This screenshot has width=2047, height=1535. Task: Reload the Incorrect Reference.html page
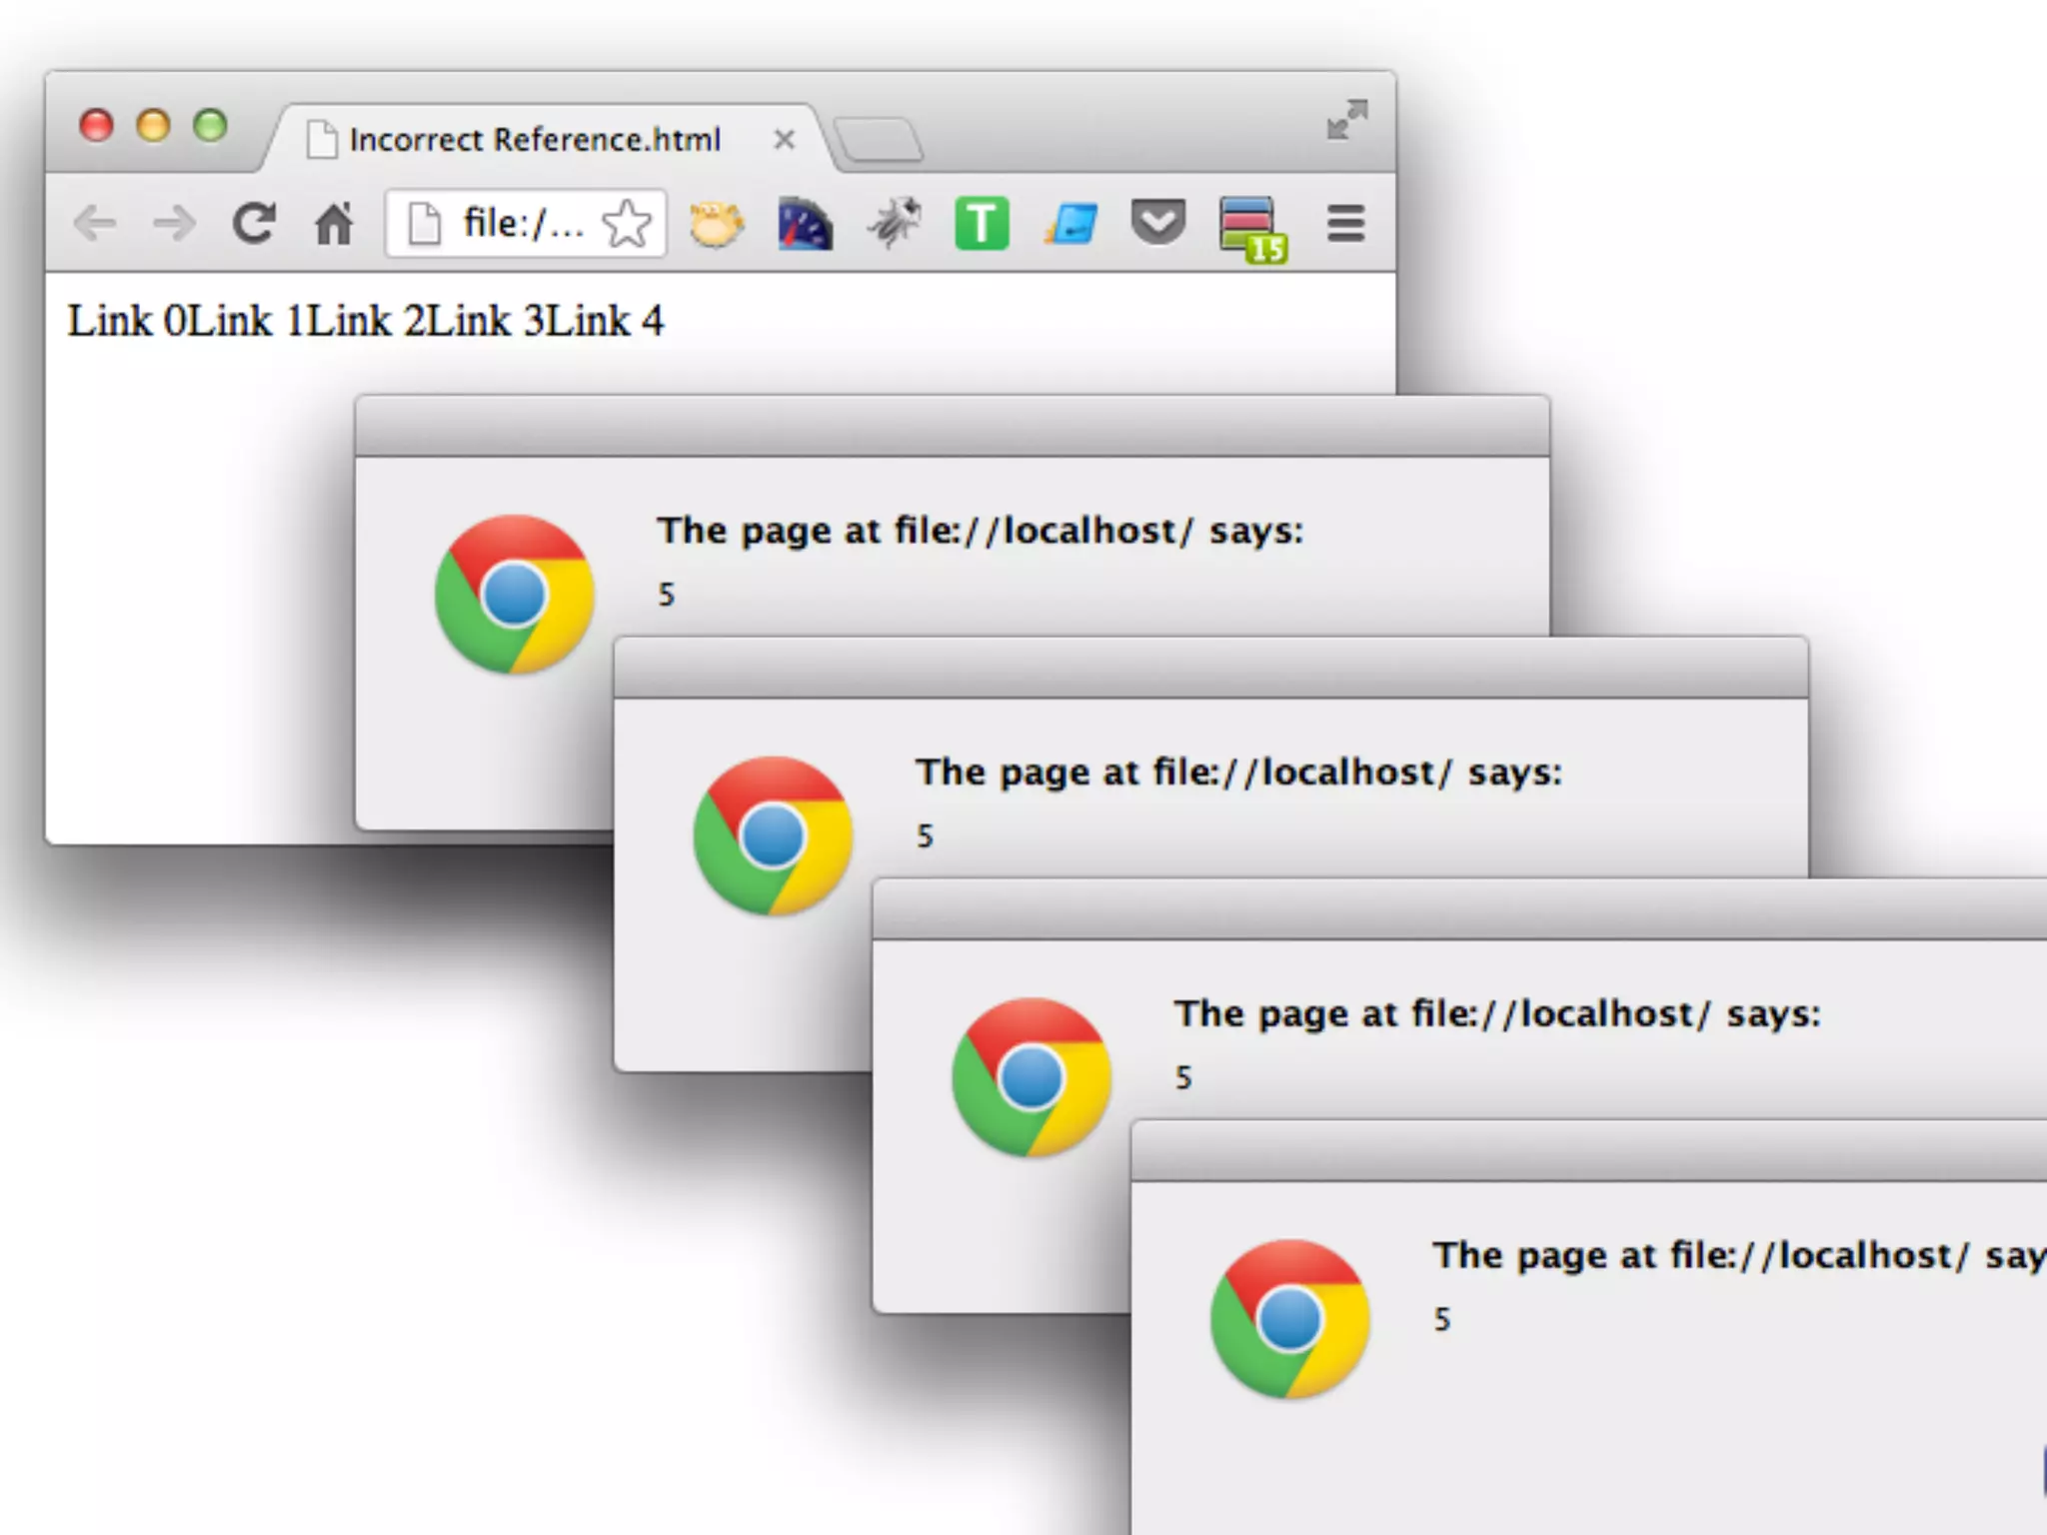(x=254, y=223)
